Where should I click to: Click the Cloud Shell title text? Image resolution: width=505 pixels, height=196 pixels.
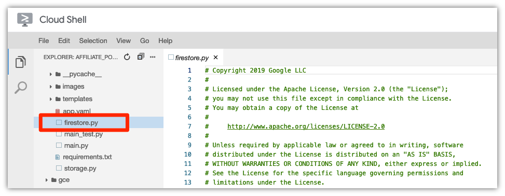point(63,20)
